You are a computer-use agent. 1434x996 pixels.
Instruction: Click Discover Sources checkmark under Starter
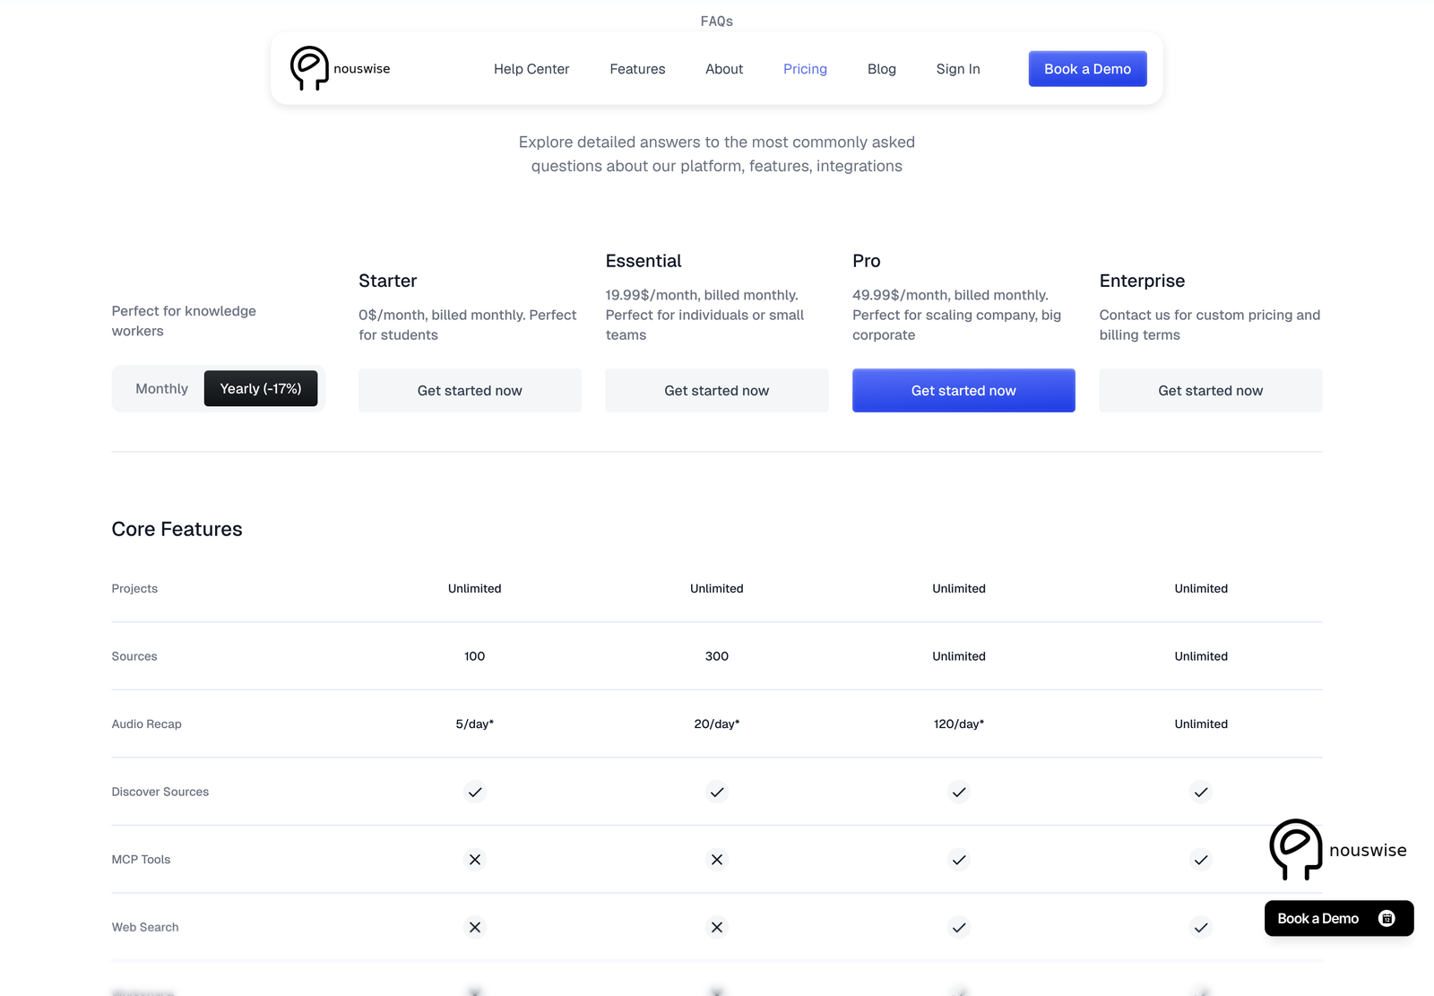click(x=475, y=792)
